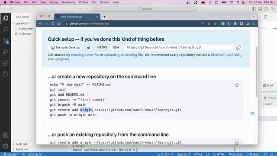Open Extensions icon in activity bar
The image size is (277, 156).
pyautogui.click(x=6, y=63)
